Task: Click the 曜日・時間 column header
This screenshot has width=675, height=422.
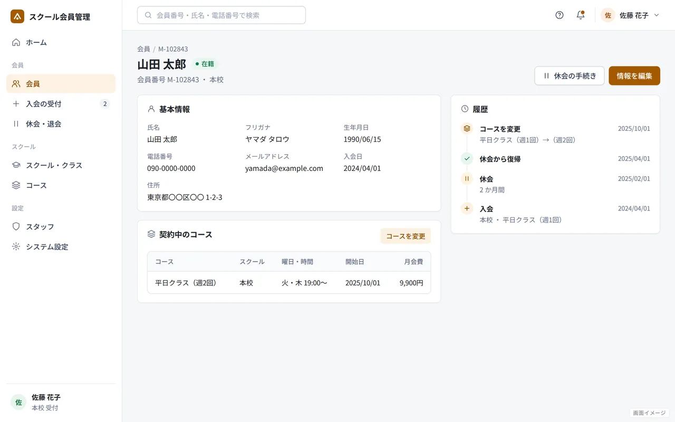Action: 297,262
